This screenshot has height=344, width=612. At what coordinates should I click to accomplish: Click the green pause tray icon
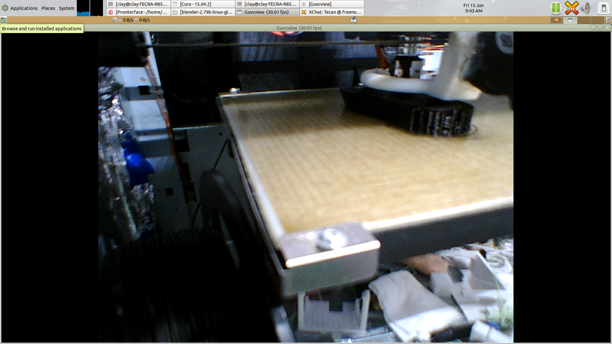click(x=556, y=8)
